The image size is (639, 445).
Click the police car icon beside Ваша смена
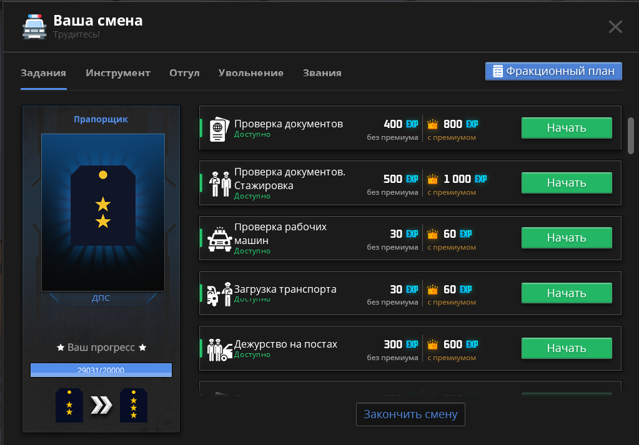coord(34,26)
